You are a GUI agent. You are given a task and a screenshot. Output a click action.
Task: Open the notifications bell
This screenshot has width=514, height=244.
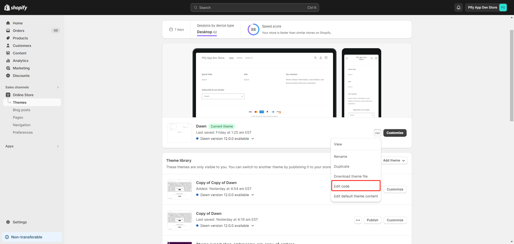tap(459, 7)
